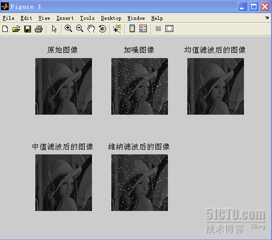
Task: Save the figure with the floppy icon
Action: (x=28, y=29)
